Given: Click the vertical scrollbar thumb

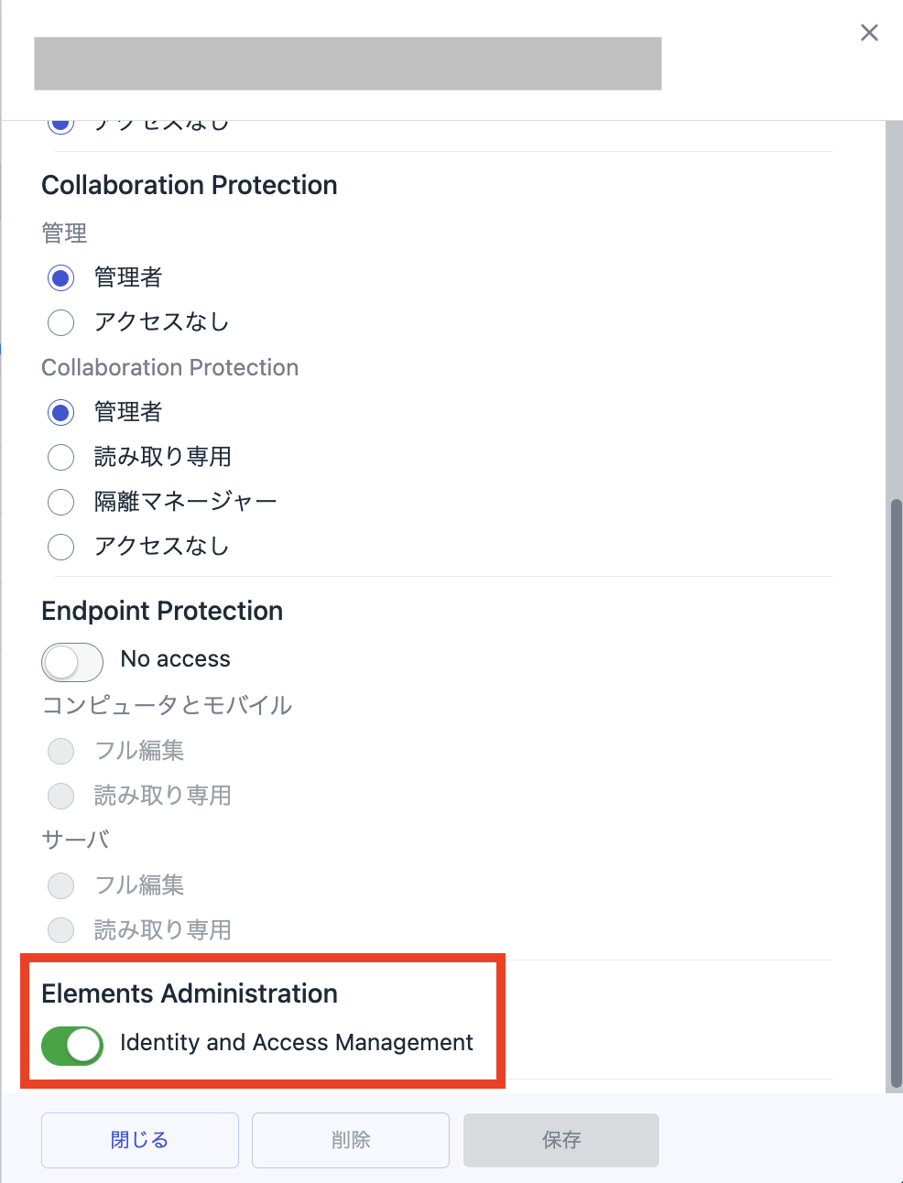Looking at the screenshot, I should 897,792.
